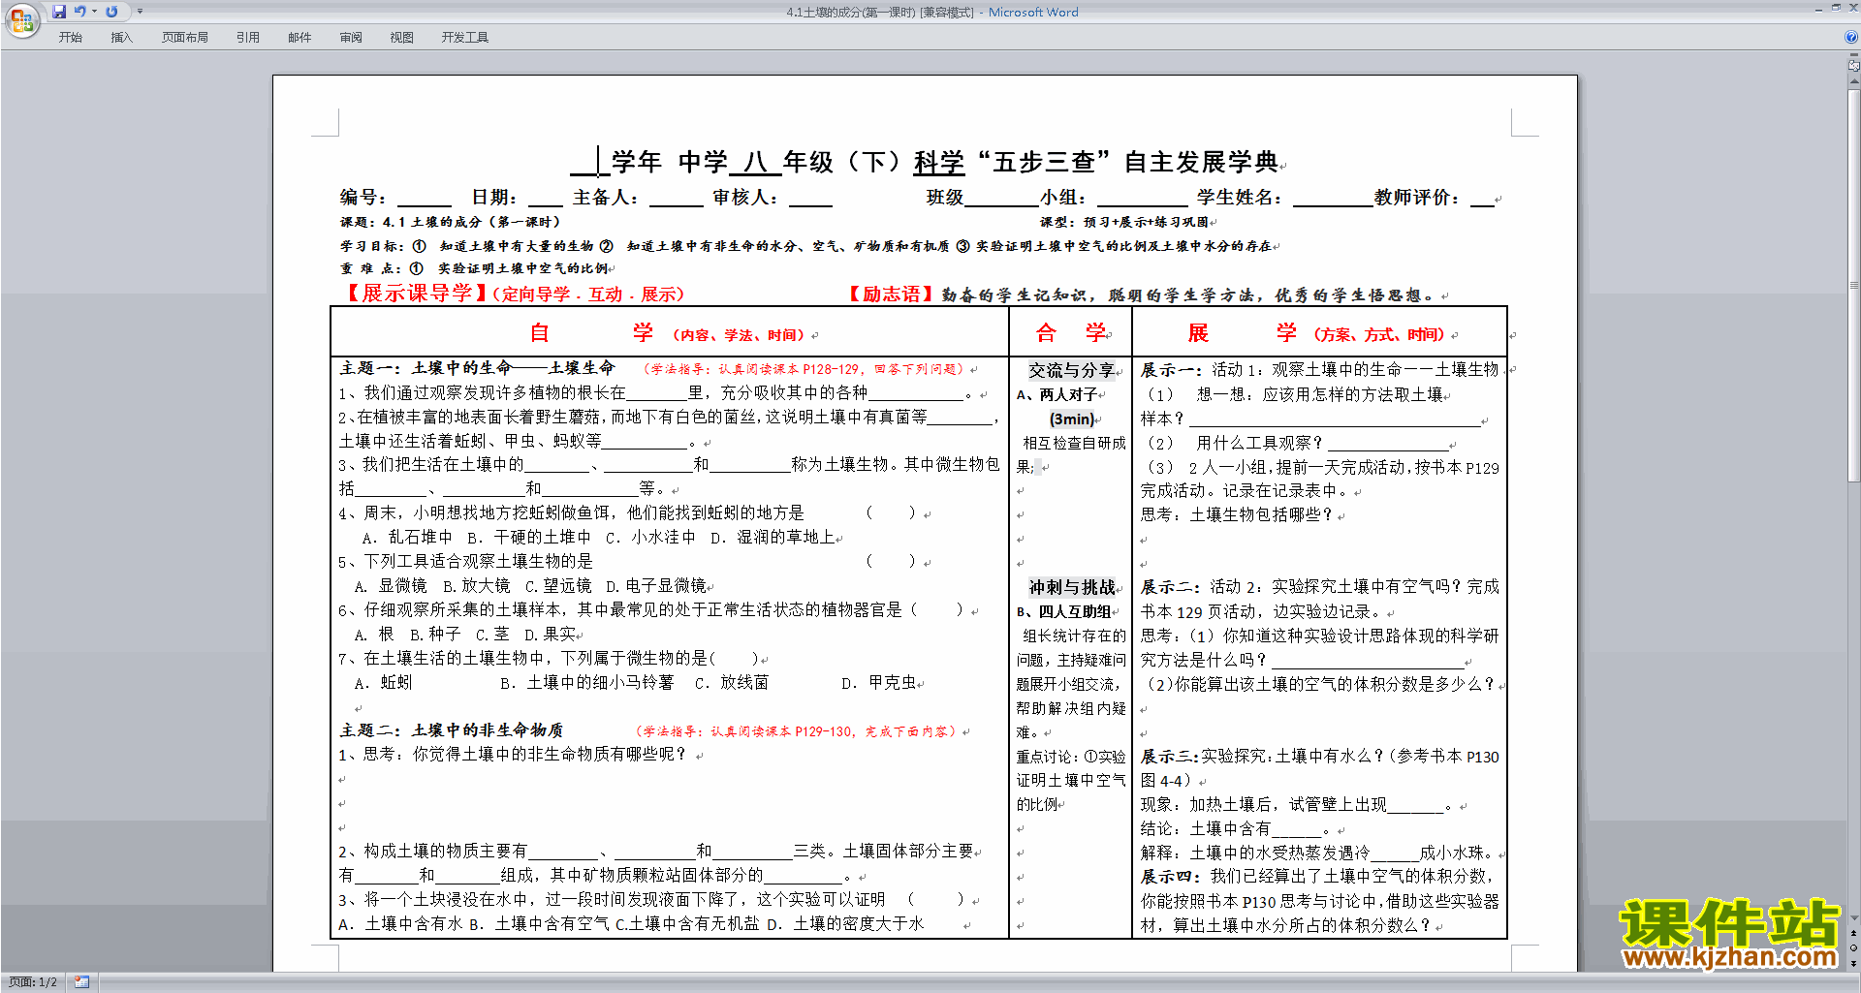The height and width of the screenshot is (993, 1861).
Task: Switch to the 引用 tab
Action: click(248, 38)
